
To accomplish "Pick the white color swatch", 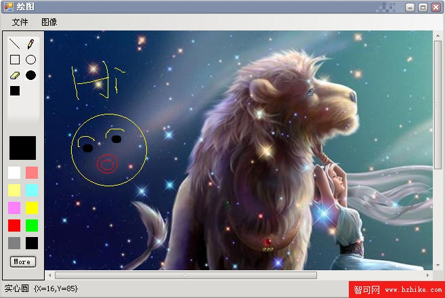I will coord(14,173).
